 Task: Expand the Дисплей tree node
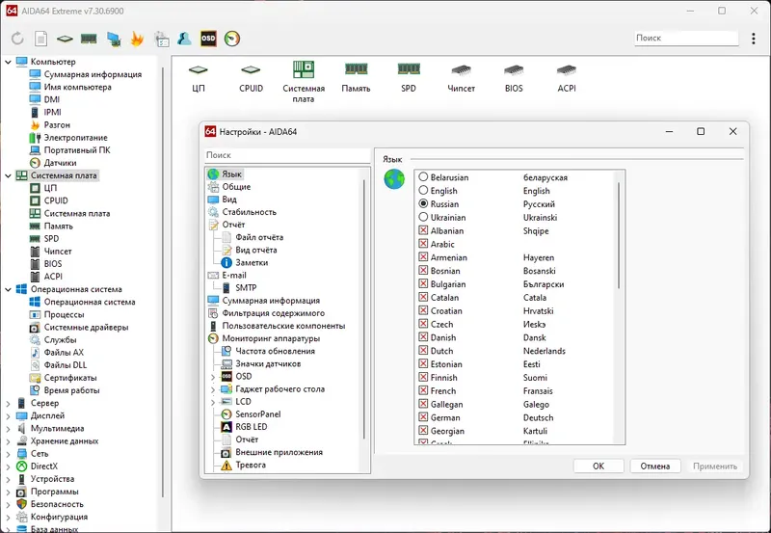coord(8,416)
